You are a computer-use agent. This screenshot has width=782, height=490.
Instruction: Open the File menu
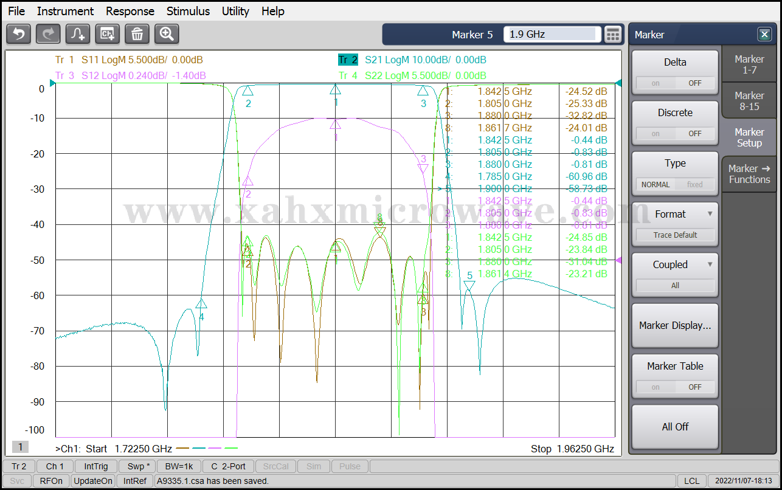coord(16,11)
